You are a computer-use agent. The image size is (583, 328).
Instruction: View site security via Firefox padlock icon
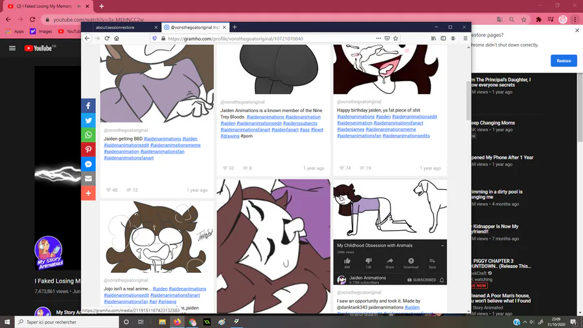(x=163, y=38)
